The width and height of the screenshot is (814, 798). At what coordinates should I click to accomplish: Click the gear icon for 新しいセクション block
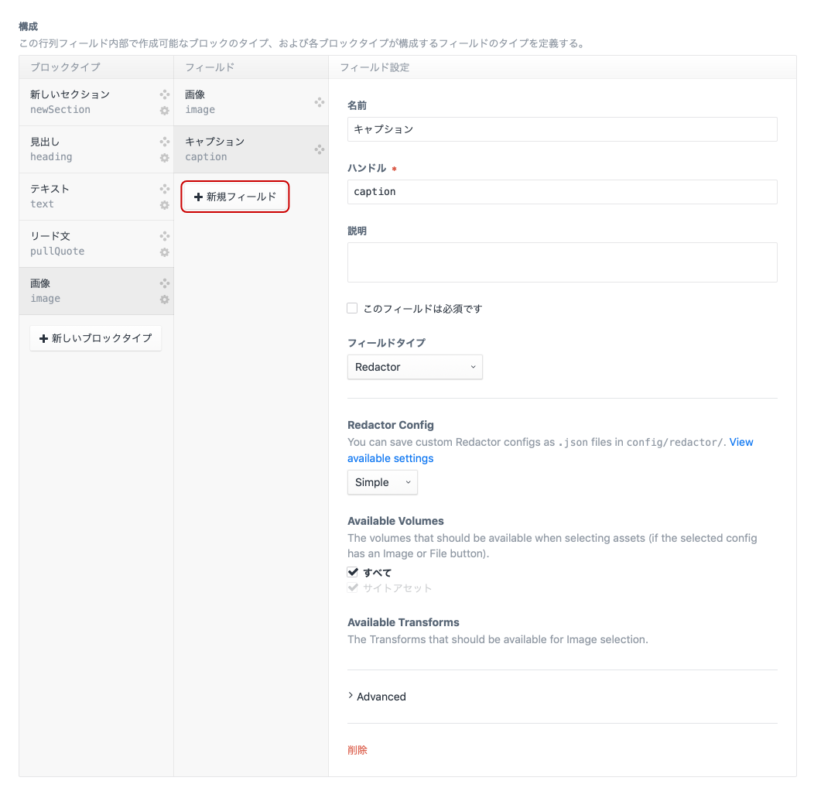click(164, 111)
